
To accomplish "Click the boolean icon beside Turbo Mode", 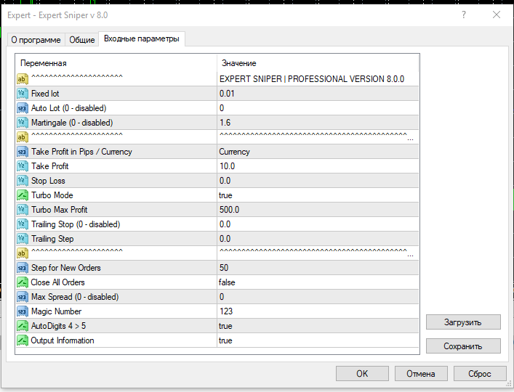I will (x=22, y=195).
